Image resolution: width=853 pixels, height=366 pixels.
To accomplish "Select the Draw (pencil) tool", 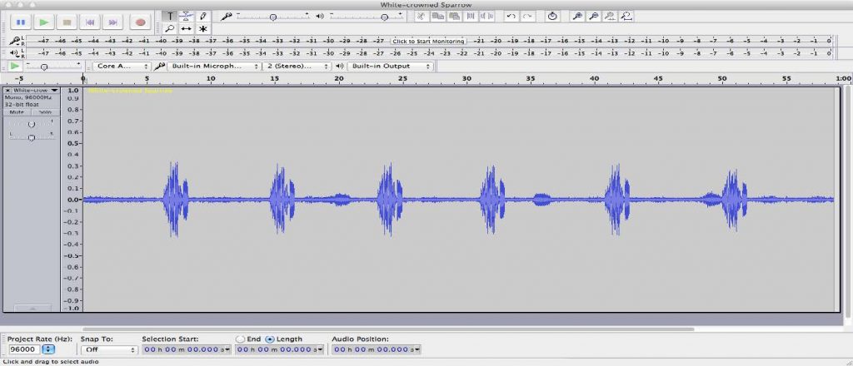I will pos(203,17).
